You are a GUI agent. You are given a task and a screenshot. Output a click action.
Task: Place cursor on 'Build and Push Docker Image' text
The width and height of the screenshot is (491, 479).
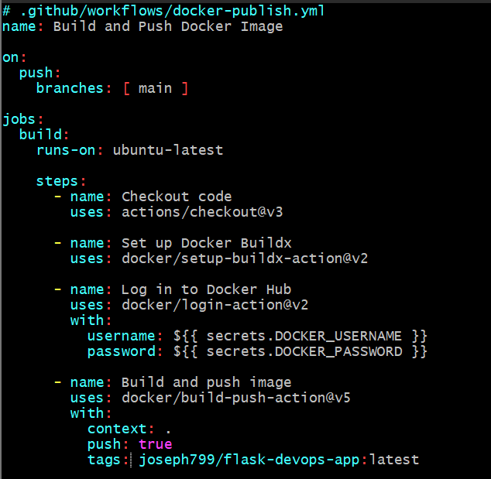point(168,26)
